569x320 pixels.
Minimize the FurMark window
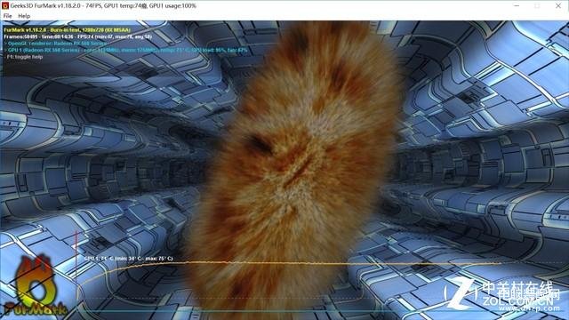[517, 6]
